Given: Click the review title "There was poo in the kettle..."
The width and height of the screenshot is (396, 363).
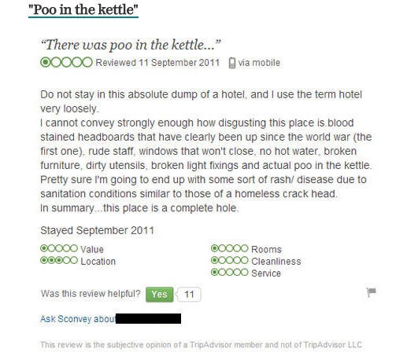Looking at the screenshot, I should pyautogui.click(x=131, y=45).
